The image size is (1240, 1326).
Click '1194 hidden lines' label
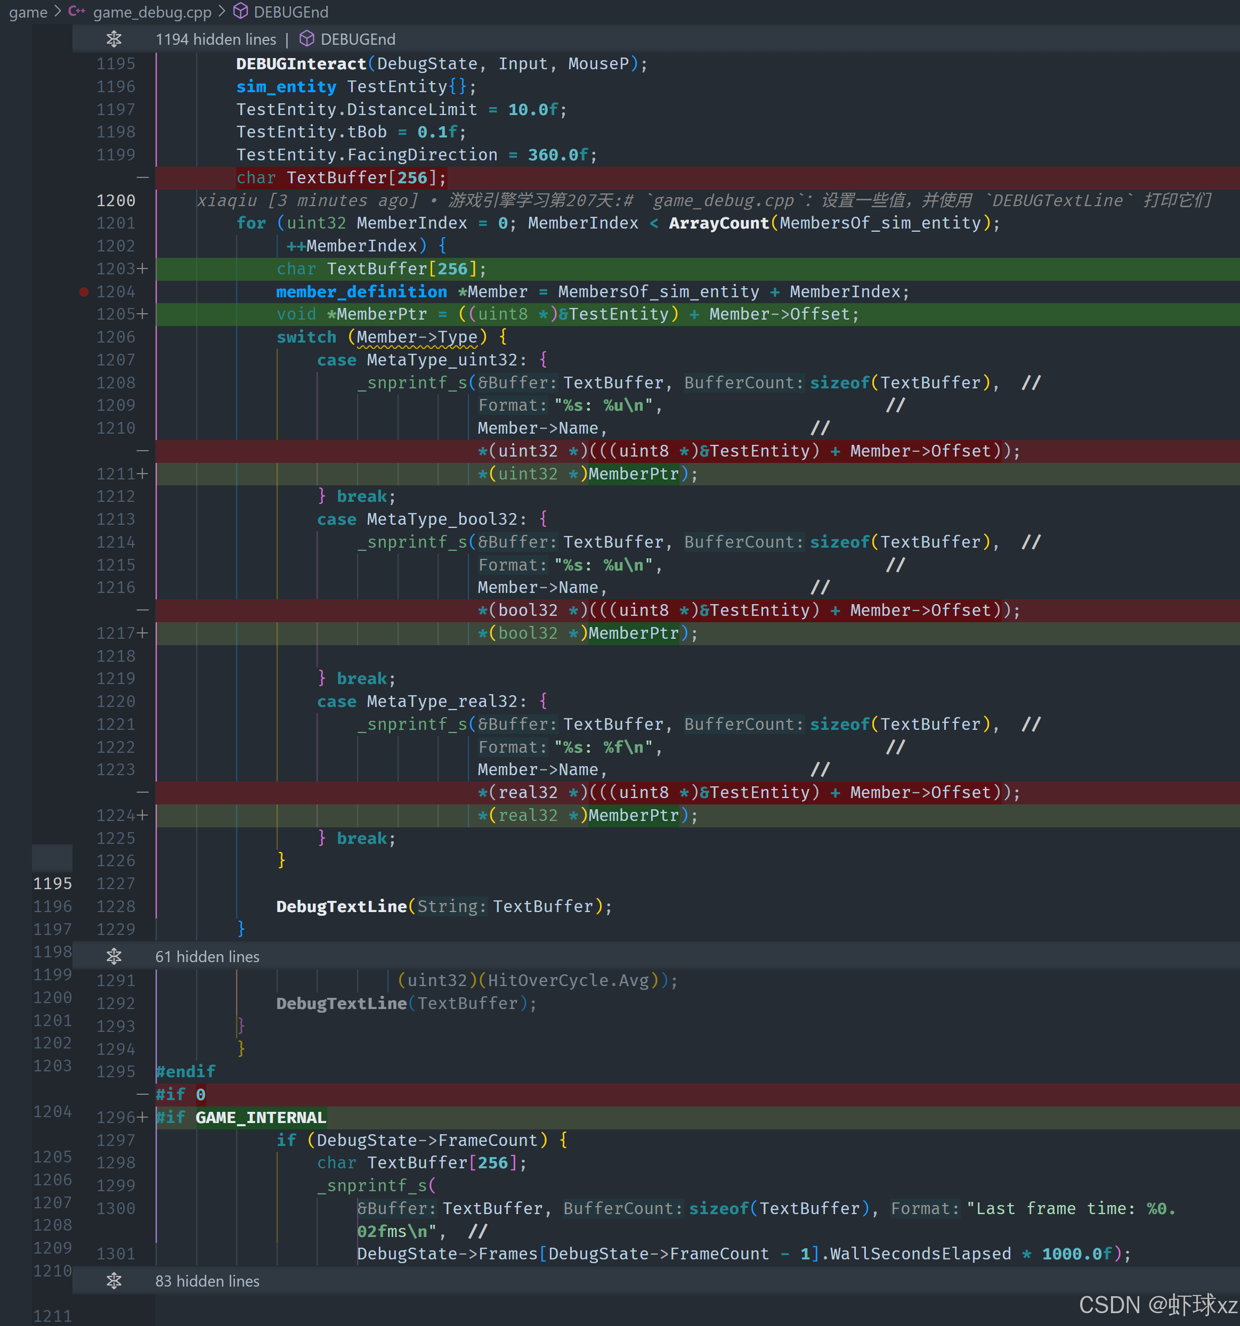pyautogui.click(x=215, y=39)
